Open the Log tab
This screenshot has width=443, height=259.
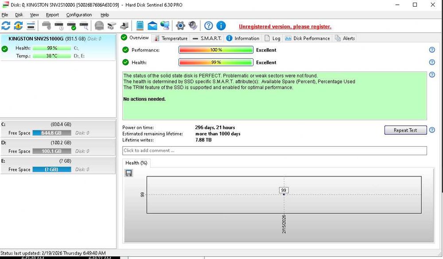tap(272, 38)
